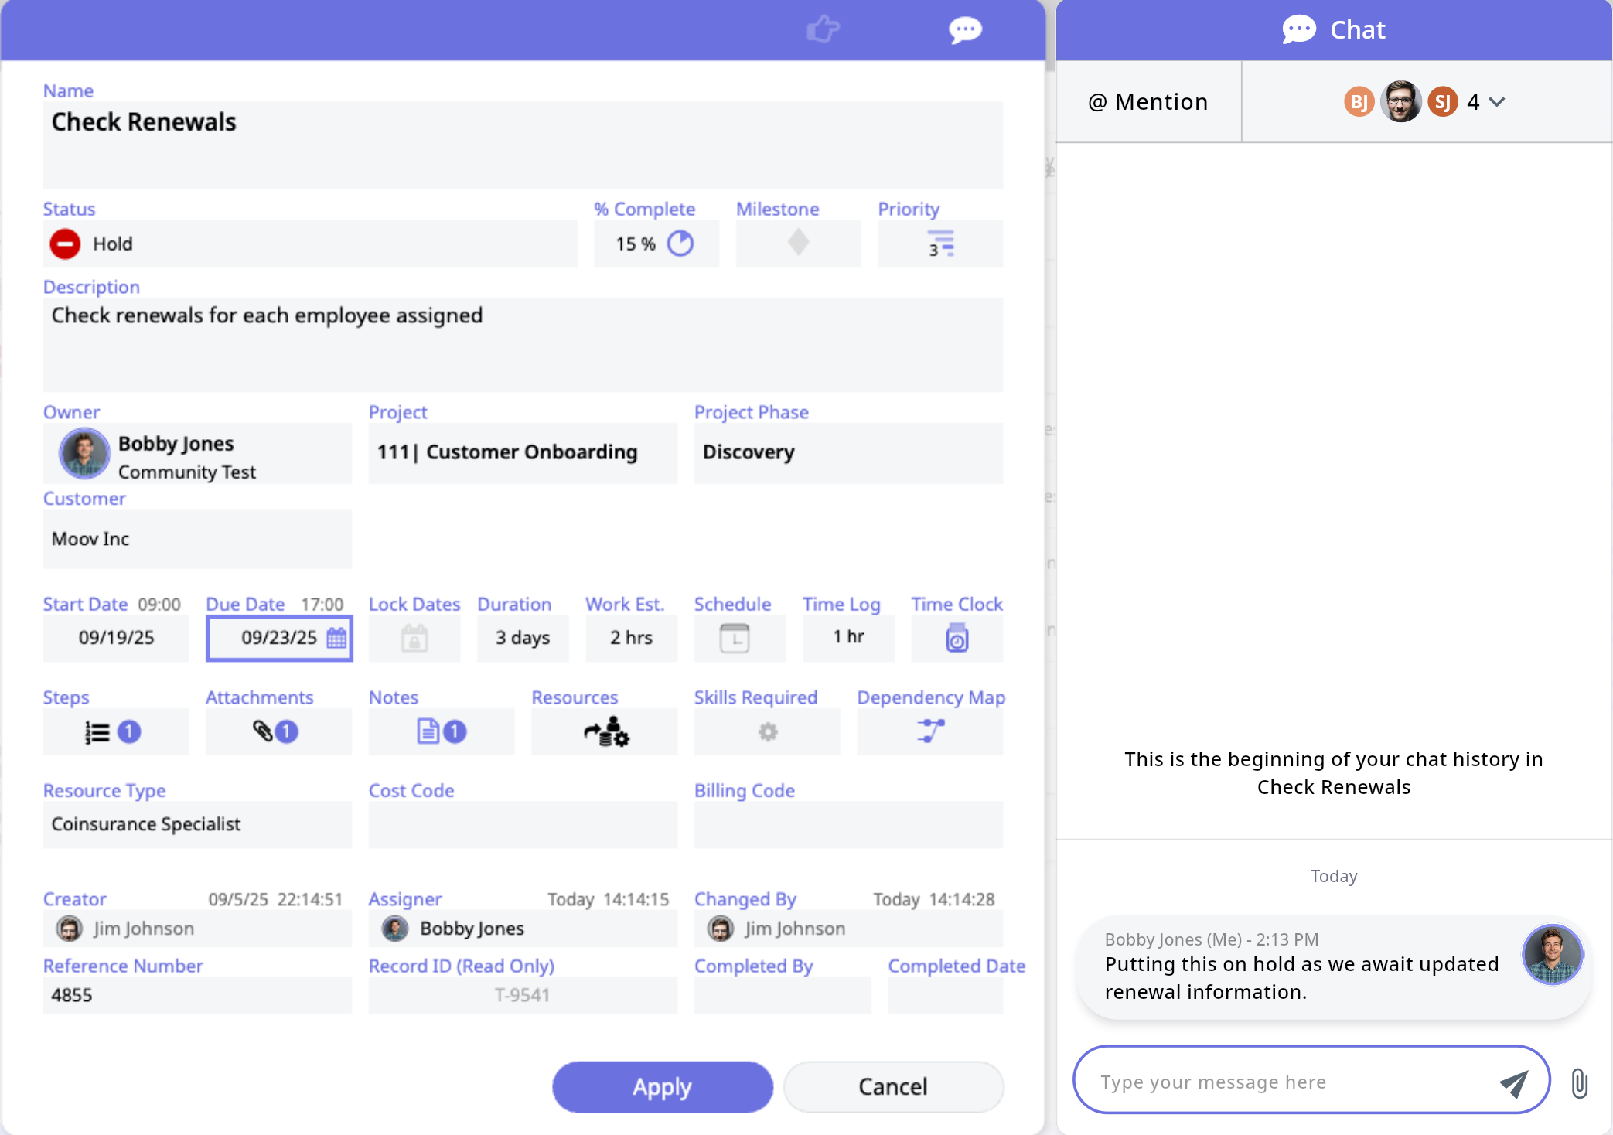This screenshot has width=1613, height=1135.
Task: Click the chat bubble icon in task header
Action: click(965, 29)
